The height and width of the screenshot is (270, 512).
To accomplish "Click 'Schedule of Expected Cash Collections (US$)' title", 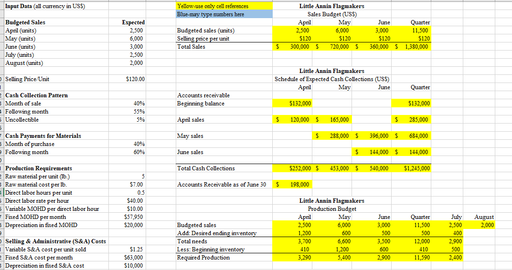I will coord(332,79).
